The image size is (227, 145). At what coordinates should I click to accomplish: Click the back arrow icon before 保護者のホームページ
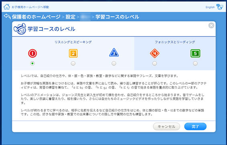click(x=7, y=16)
